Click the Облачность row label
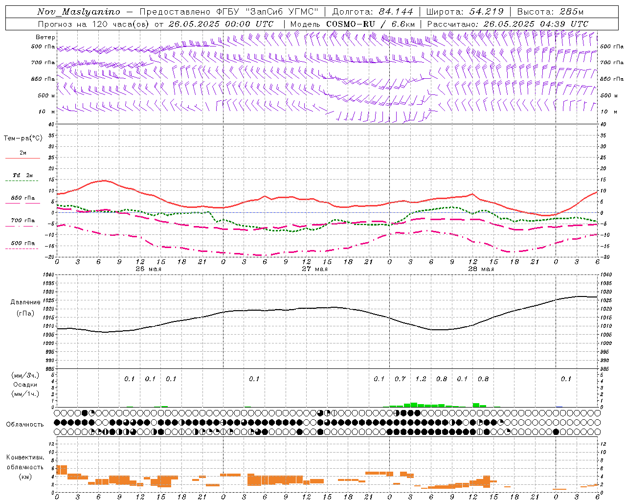Screen dimensions: 626x501 click(25, 425)
